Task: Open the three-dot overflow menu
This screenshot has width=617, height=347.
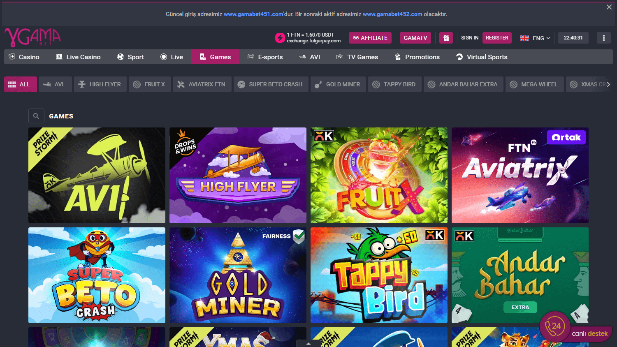Action: click(x=603, y=37)
